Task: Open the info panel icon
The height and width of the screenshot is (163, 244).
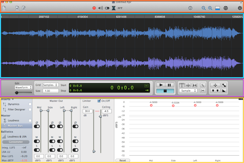Action: [190, 8]
